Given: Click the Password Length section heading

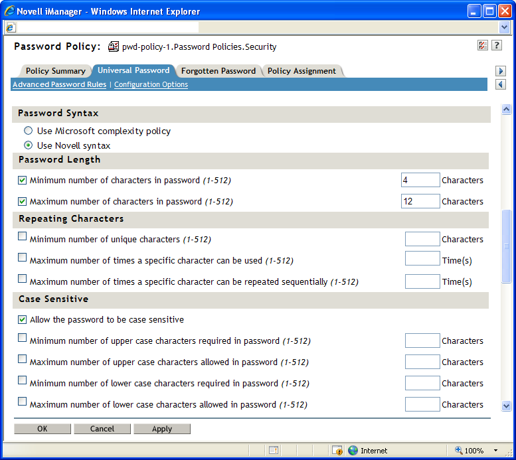Looking at the screenshot, I should [x=59, y=159].
